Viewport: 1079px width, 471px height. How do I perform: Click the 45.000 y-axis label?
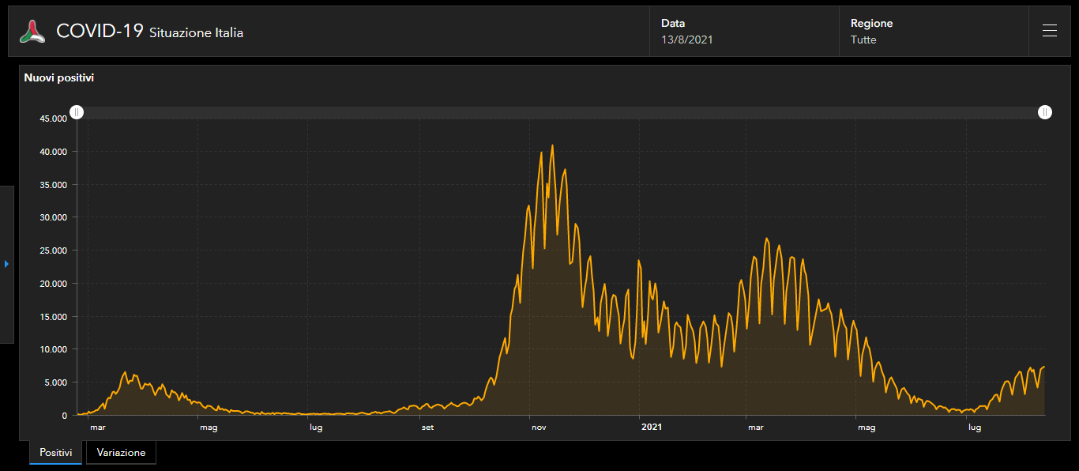[54, 119]
